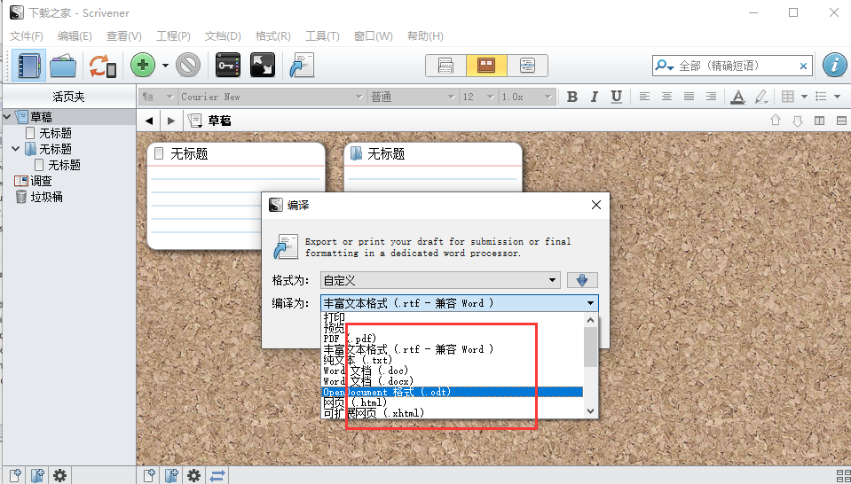Open the table insert icon
This screenshot has width=851, height=484.
click(787, 97)
